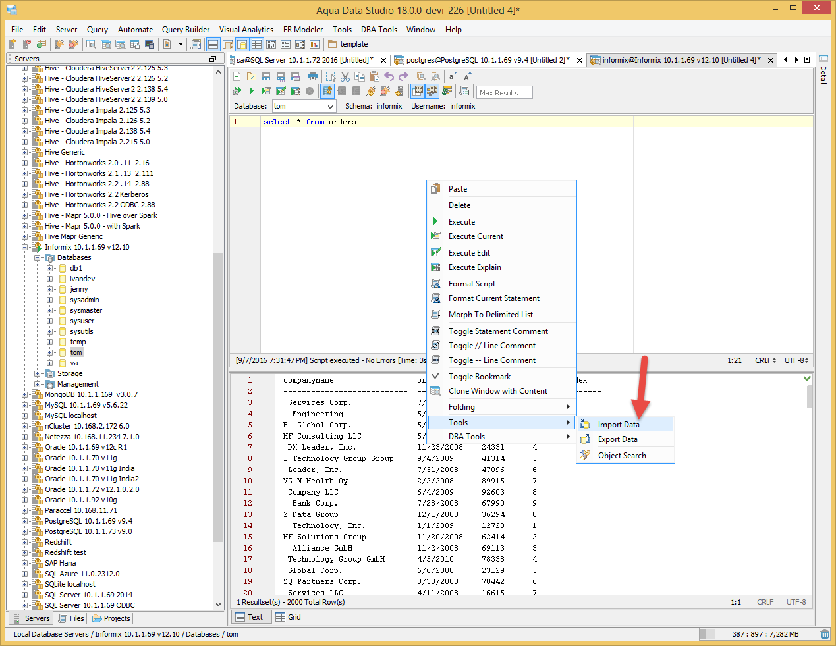
Task: Switch results to Grid view
Action: click(289, 617)
